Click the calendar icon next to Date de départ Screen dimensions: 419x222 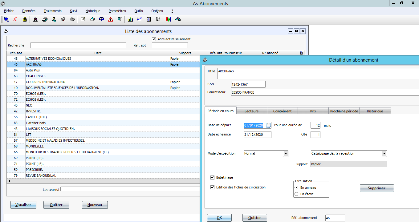pos(269,125)
